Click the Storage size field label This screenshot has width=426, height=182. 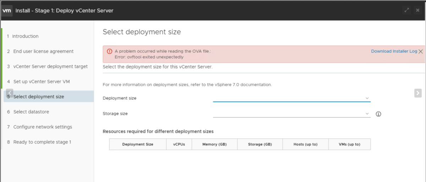point(115,114)
